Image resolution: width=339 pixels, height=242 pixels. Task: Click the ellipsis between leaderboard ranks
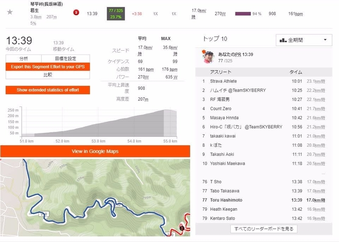tap(323, 174)
